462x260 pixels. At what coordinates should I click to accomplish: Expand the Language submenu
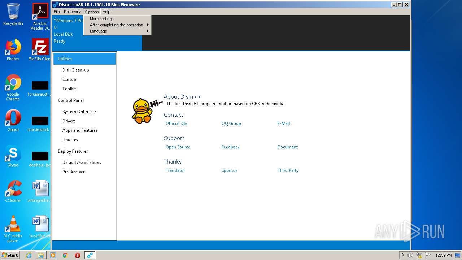[117, 31]
